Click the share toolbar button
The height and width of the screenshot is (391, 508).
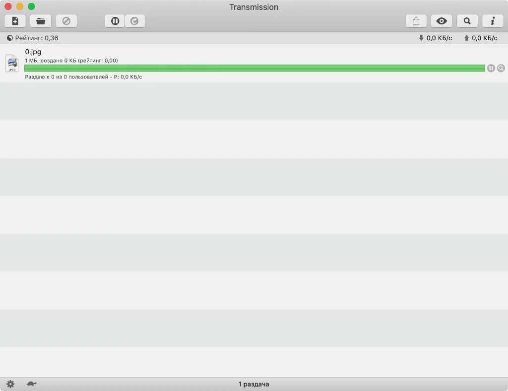coord(416,21)
